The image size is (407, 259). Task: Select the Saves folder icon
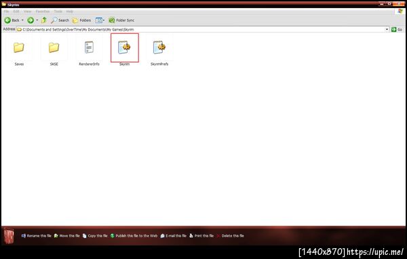19,47
